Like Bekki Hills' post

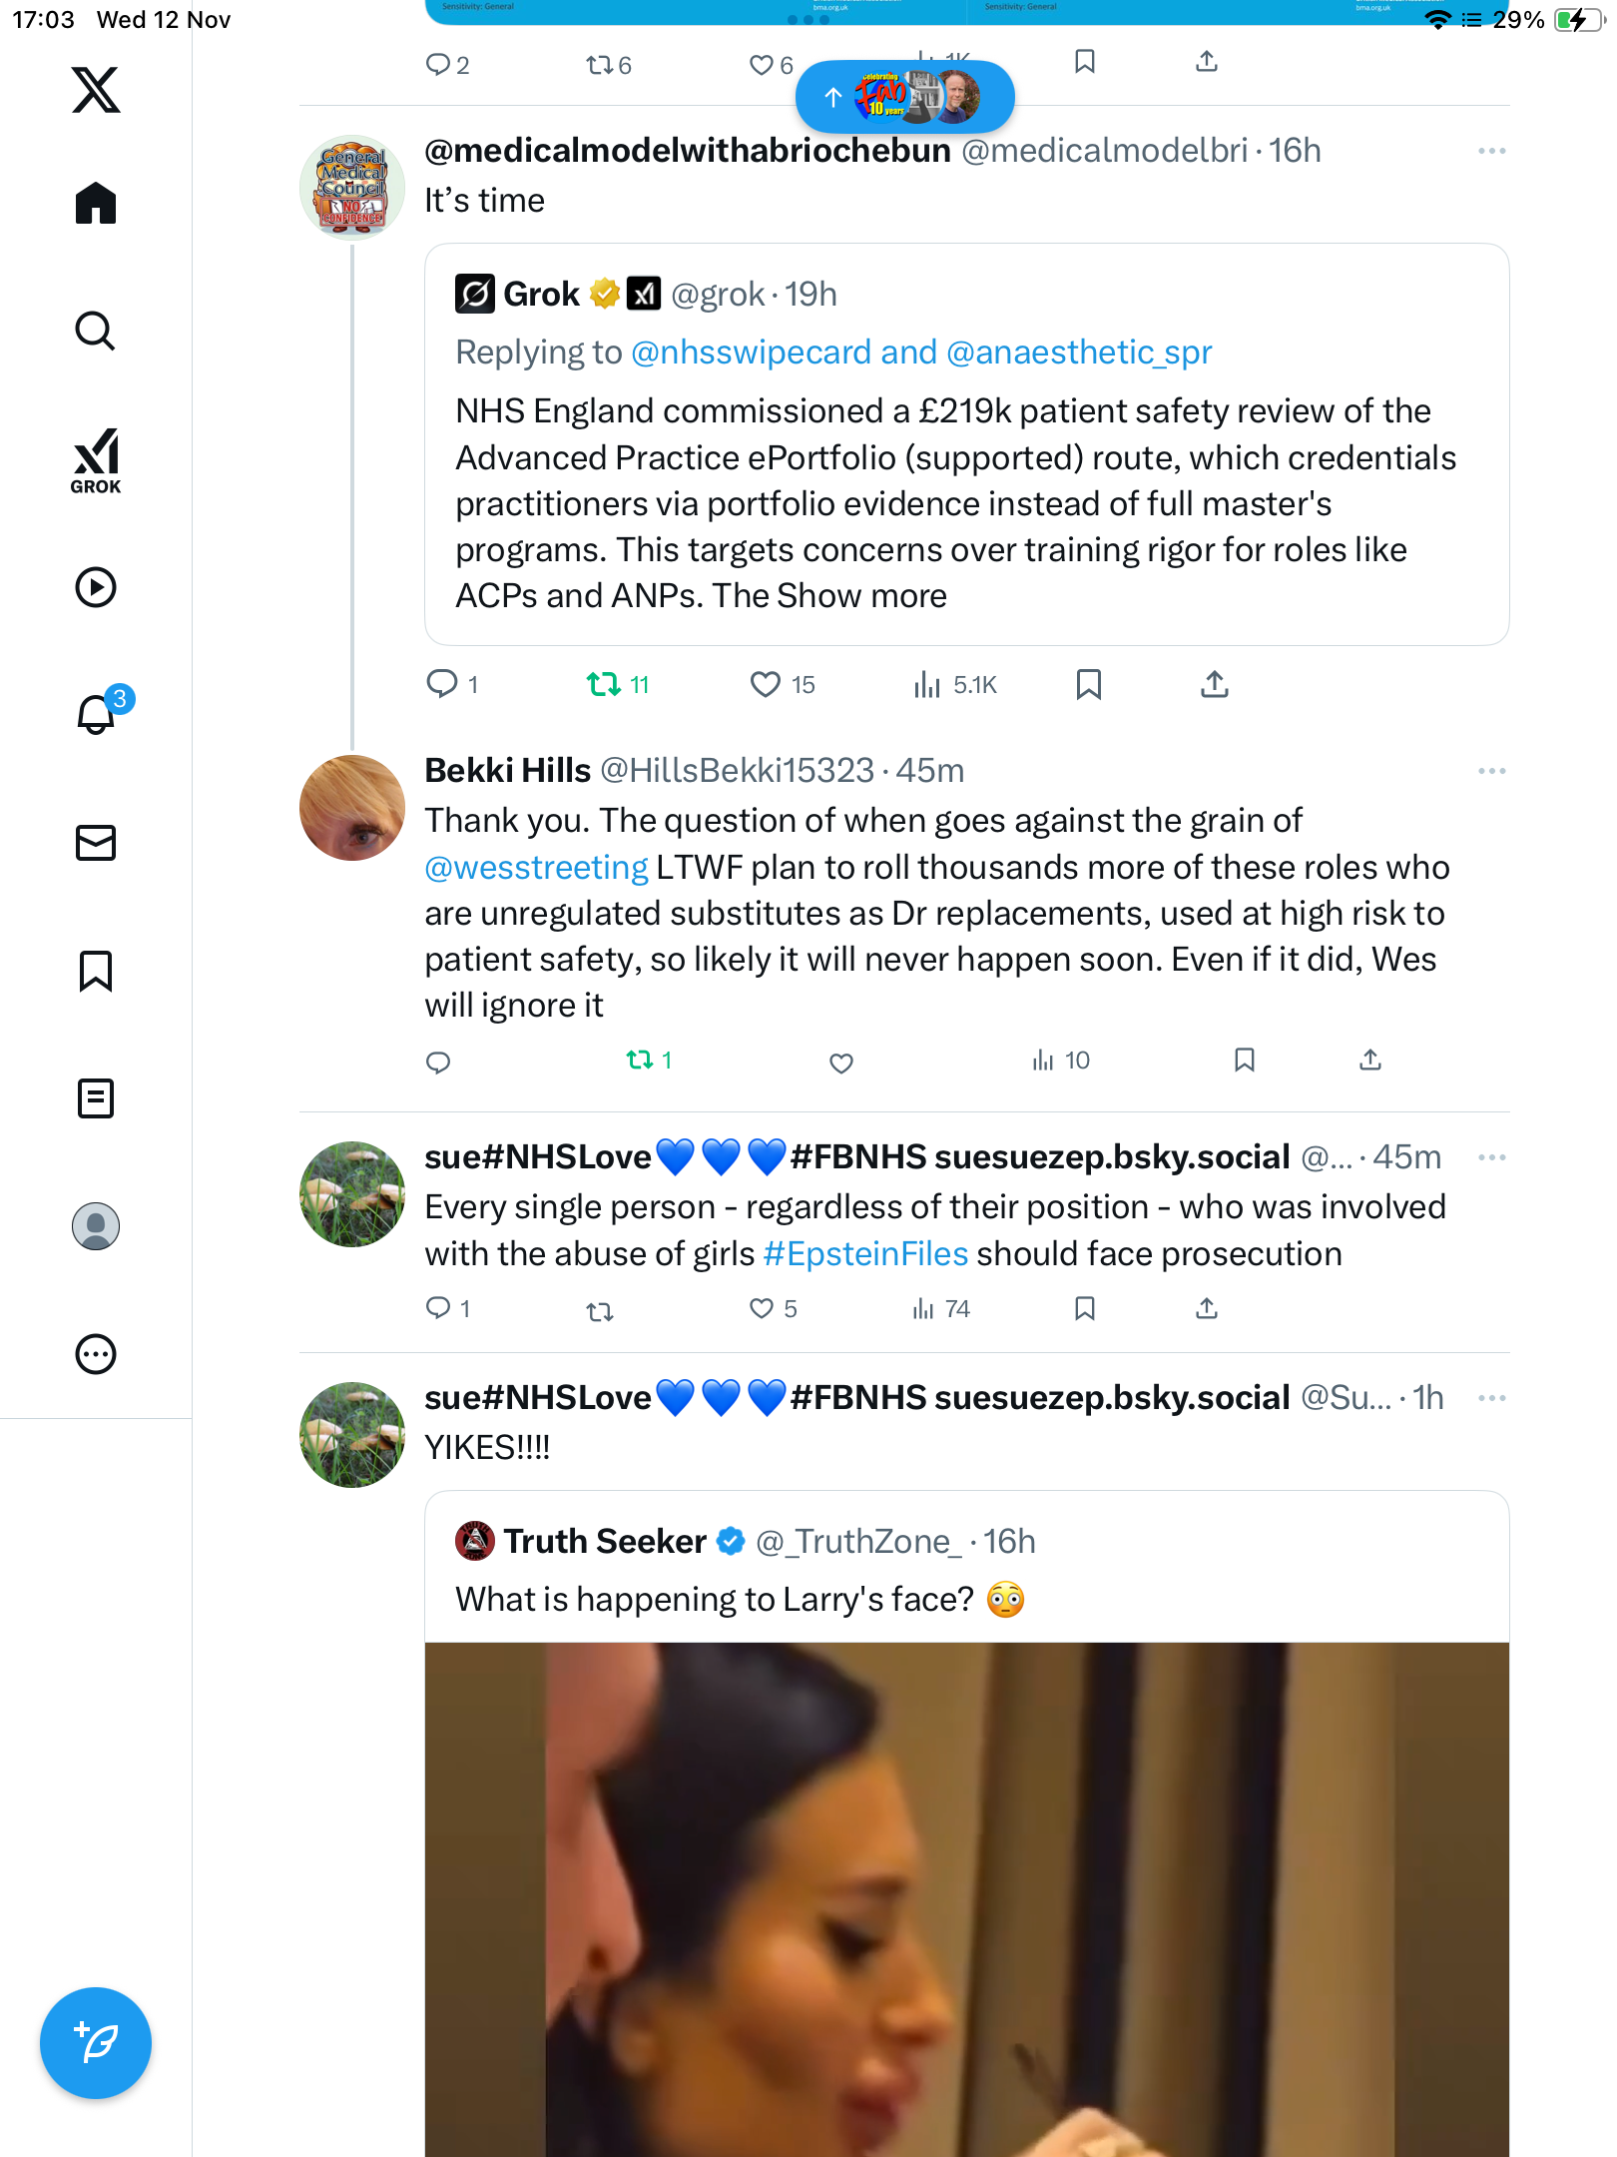[841, 1063]
